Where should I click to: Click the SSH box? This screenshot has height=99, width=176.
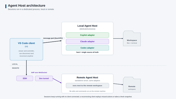tap(25, 78)
